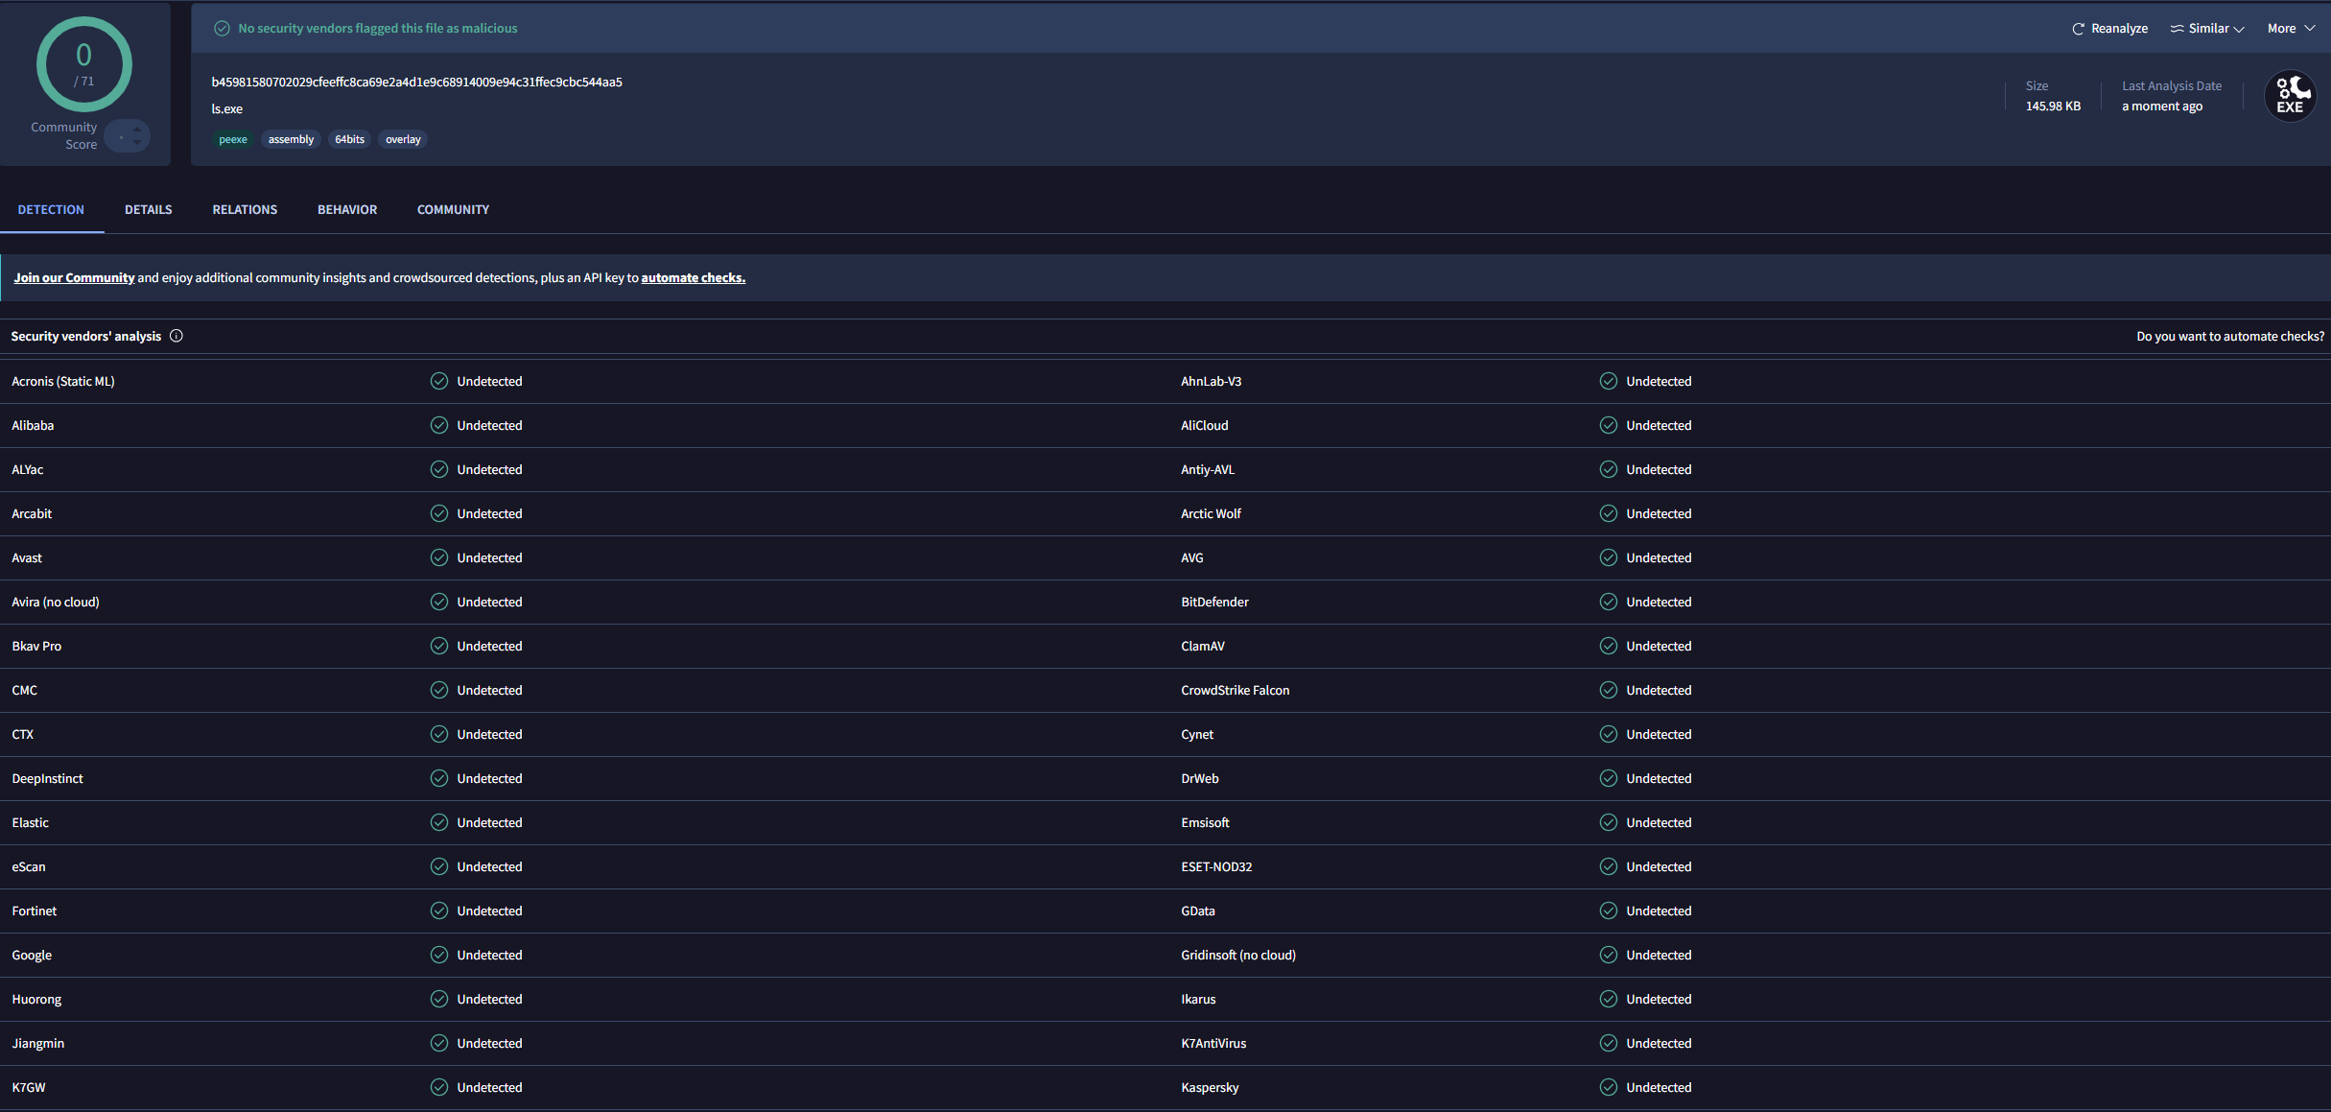Screen dimensions: 2331x1112
Task: Switch to the DETAILS tab
Action: tap(149, 209)
